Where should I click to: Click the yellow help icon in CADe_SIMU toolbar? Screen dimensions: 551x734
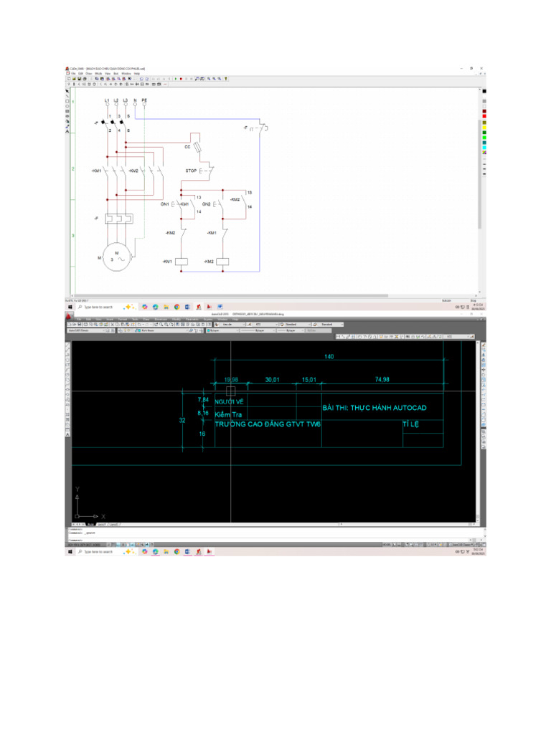point(226,79)
